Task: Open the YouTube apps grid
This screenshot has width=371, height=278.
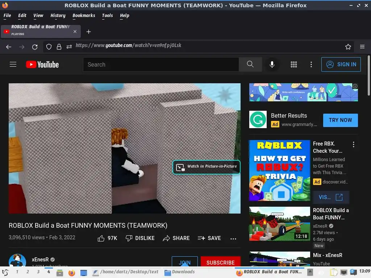Action: coord(293,64)
